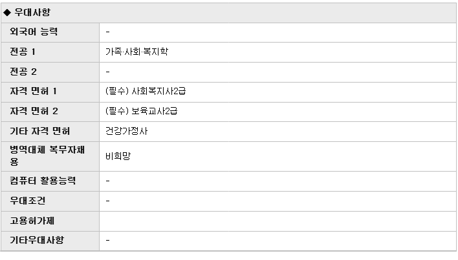Click the 컴퓨터 활용능력 label
The image size is (458, 260).
pyautogui.click(x=43, y=181)
